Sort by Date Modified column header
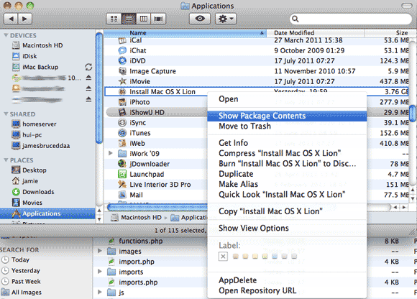 316,33
